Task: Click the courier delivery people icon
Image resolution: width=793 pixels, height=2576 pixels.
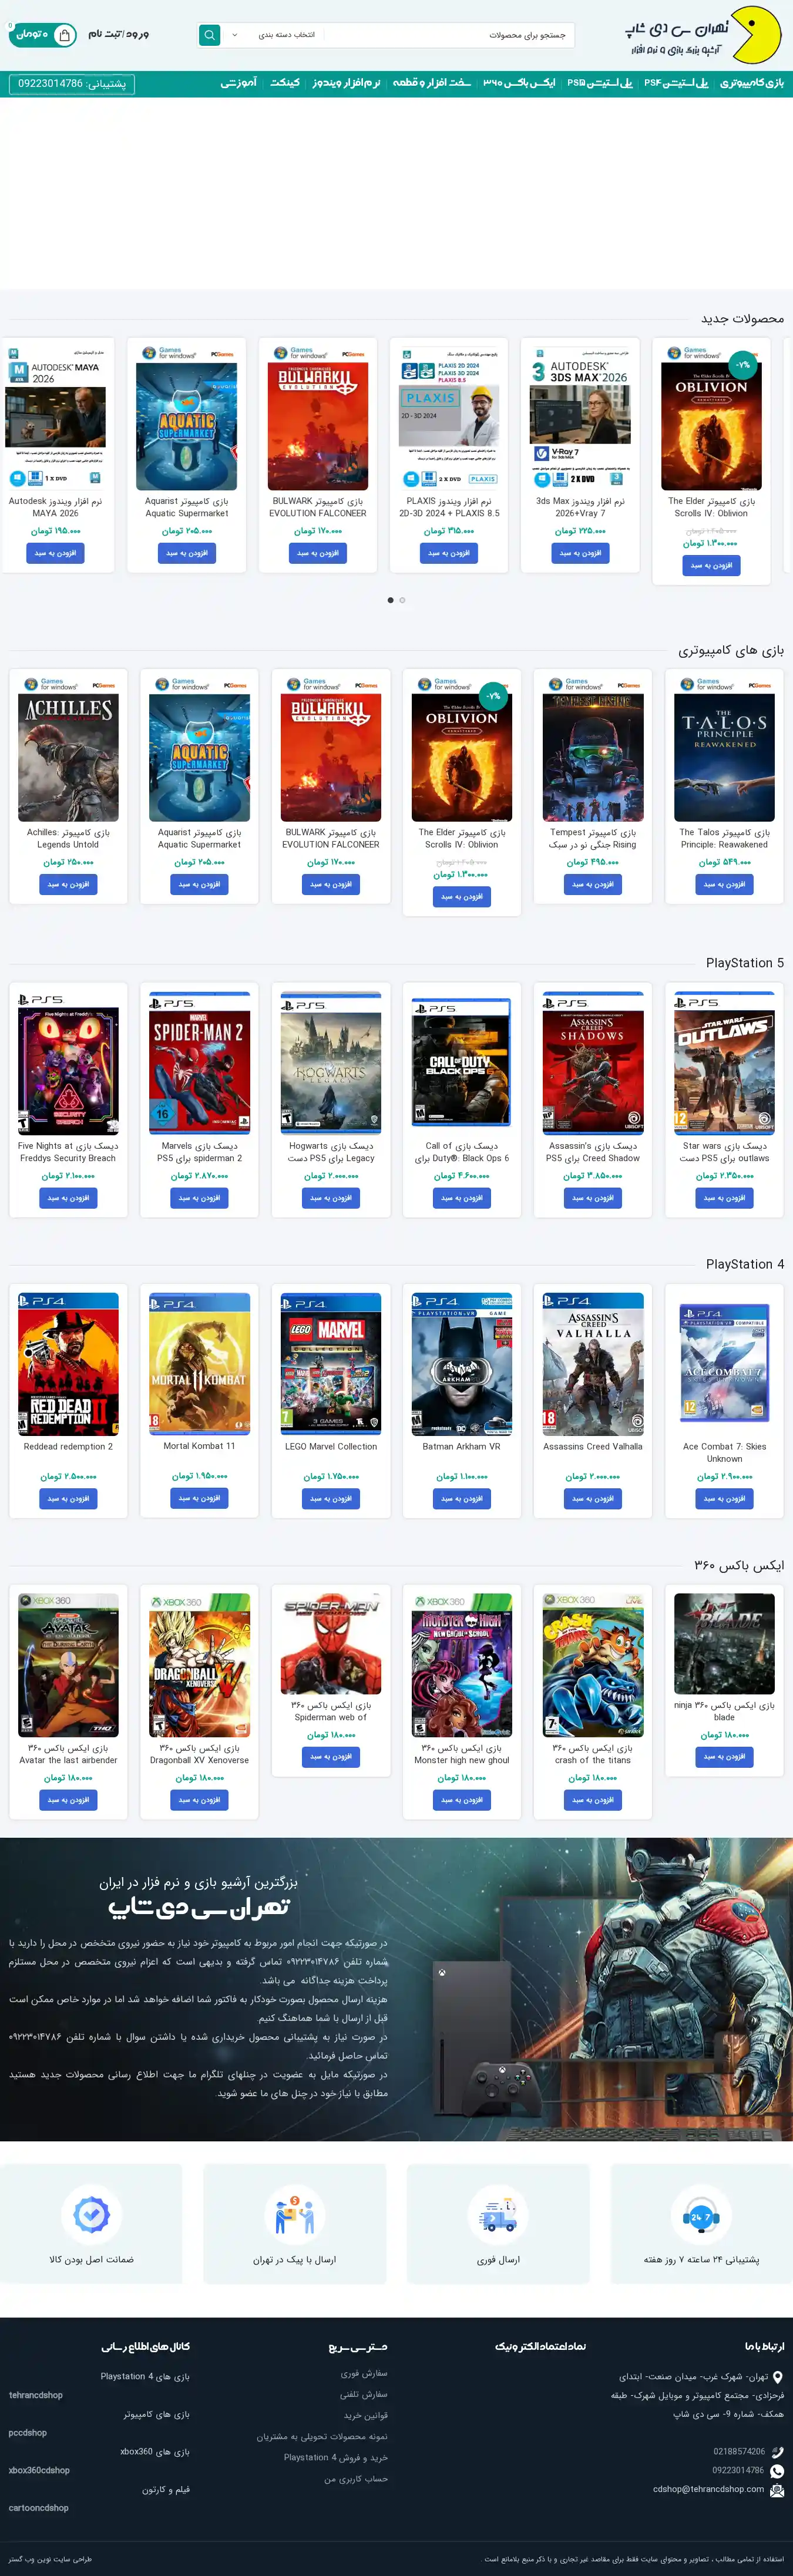Action: 294,2216
